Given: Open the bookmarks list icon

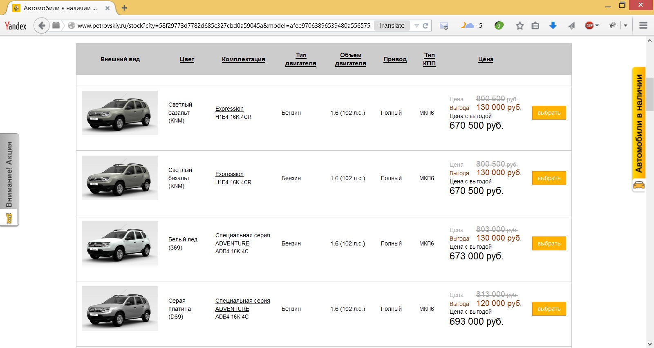Looking at the screenshot, I should tap(535, 26).
